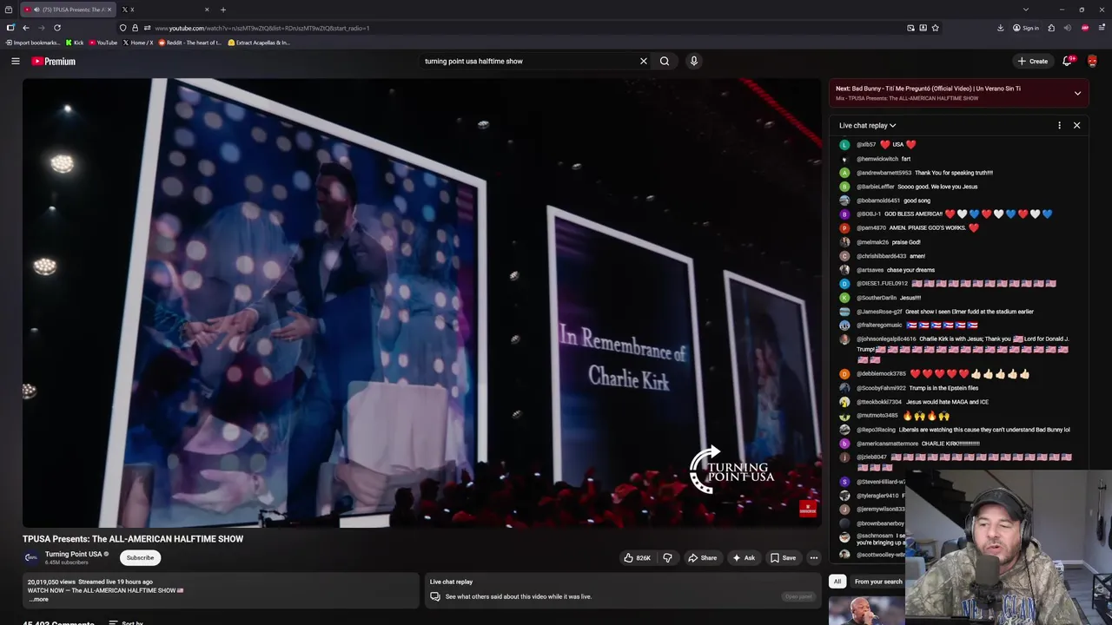This screenshot has height=625, width=1112.
Task: Open the Kick bookmark
Action: (x=74, y=43)
